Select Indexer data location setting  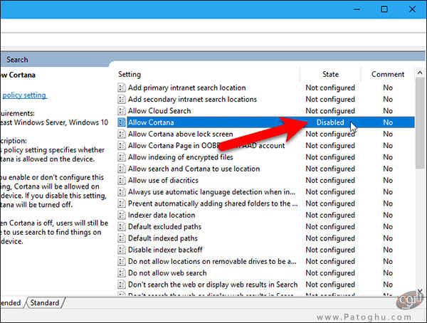click(x=162, y=215)
